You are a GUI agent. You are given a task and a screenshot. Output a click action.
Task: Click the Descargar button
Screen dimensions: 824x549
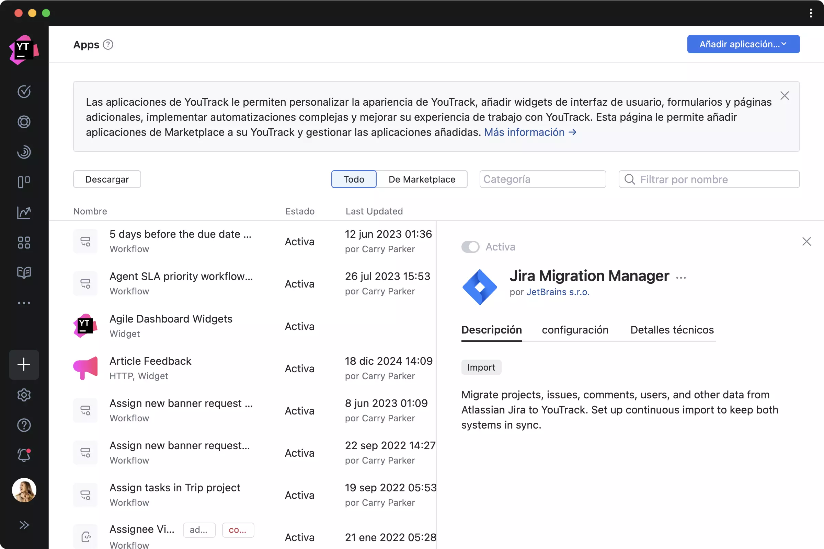tap(107, 179)
